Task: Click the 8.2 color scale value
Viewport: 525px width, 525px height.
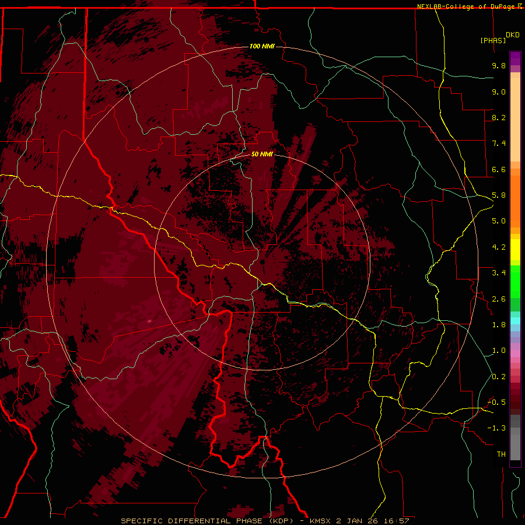Action: tap(499, 117)
